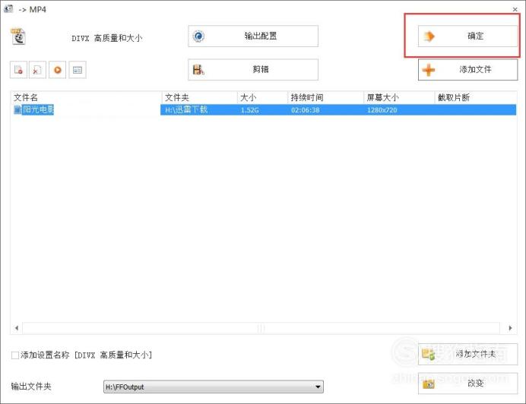The width and height of the screenshot is (526, 404).
Task: Click the right scroll arrow of list
Action: click(510, 328)
